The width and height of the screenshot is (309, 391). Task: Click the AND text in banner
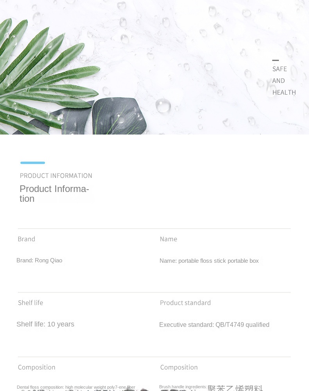click(x=278, y=81)
